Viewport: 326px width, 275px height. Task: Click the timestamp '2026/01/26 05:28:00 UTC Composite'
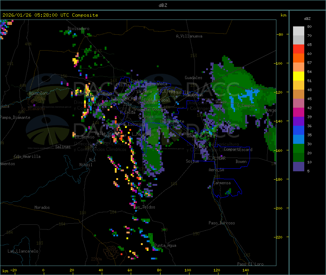click(x=50, y=15)
